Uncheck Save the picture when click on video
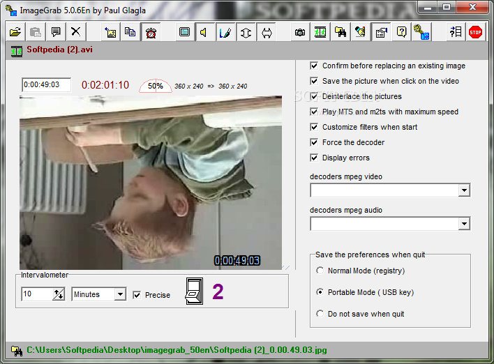Image resolution: width=494 pixels, height=364 pixels. tap(314, 82)
